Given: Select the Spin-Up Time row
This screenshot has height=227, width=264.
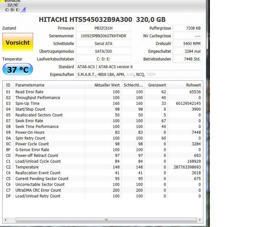Looking at the screenshot, I should pyautogui.click(x=103, y=104).
